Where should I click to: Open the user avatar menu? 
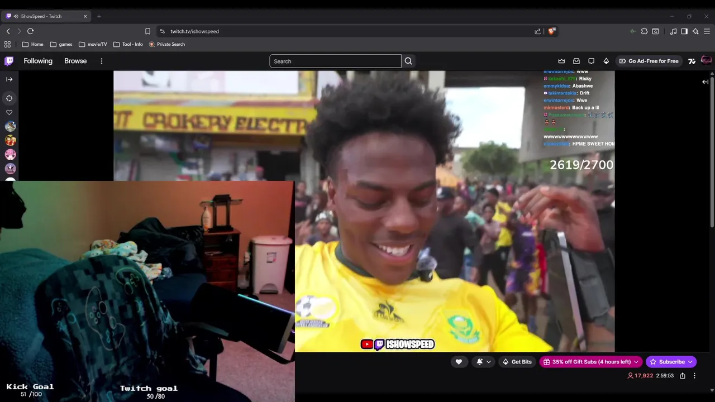pos(706,60)
